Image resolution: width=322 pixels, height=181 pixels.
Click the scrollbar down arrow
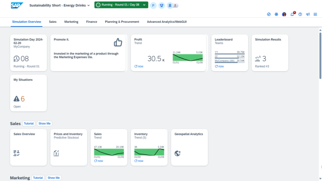coord(320,179)
